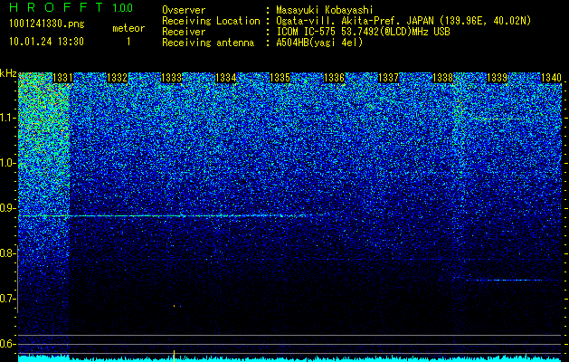
Task: Click the faint yellow trace near 1.1 kHz
Action: pyautogui.click(x=498, y=119)
